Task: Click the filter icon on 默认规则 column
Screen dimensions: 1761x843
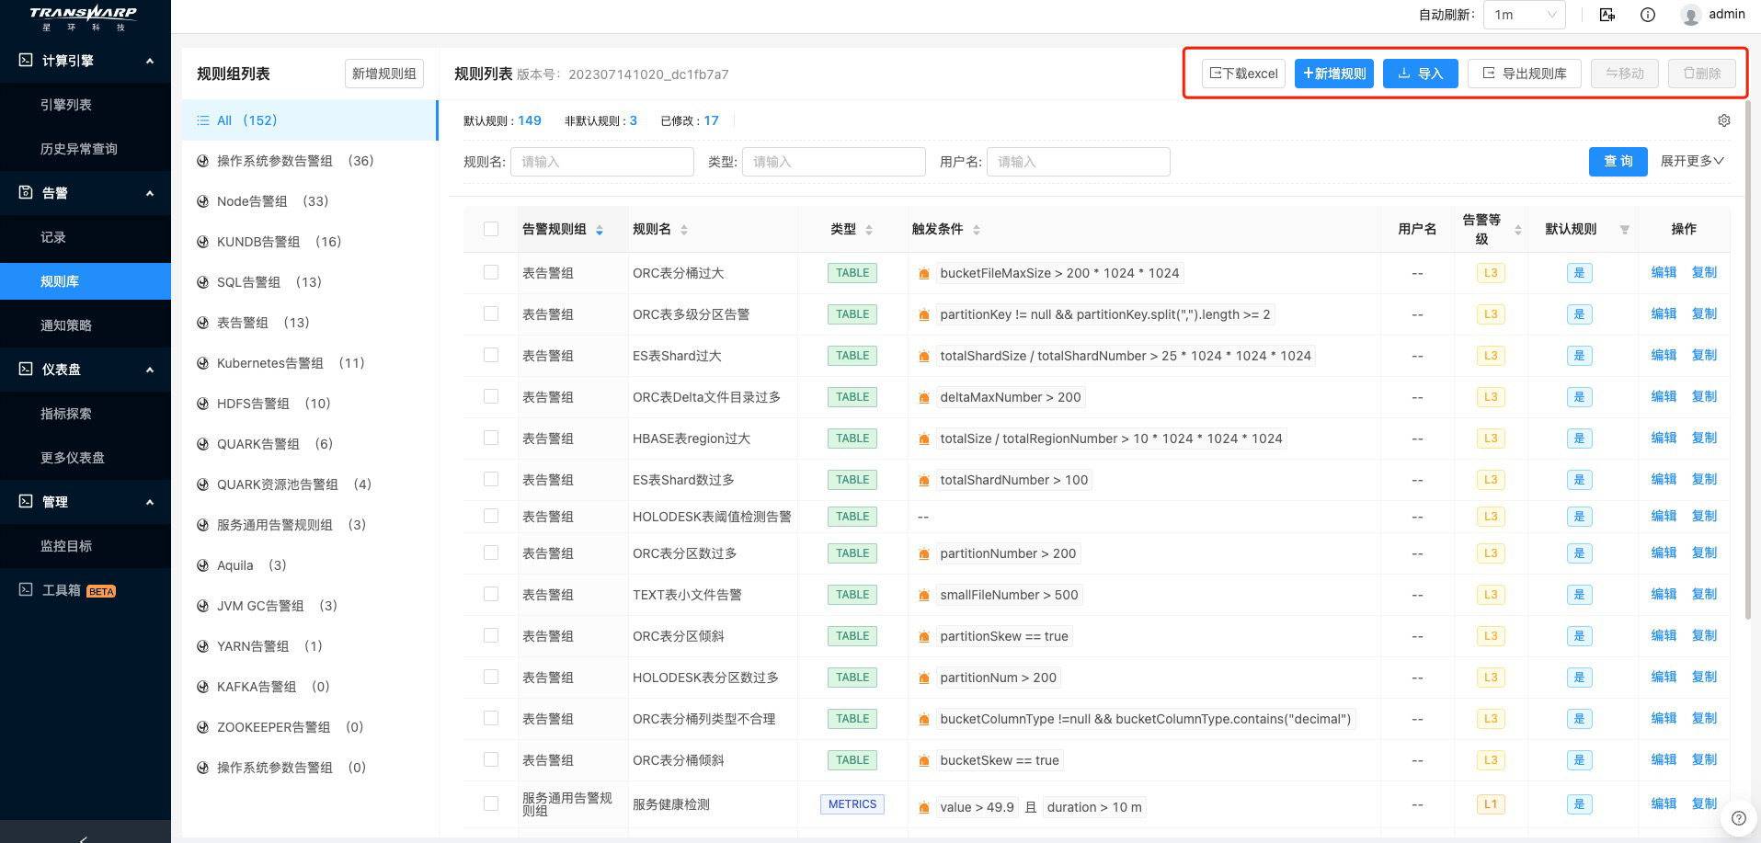Action: point(1625,230)
